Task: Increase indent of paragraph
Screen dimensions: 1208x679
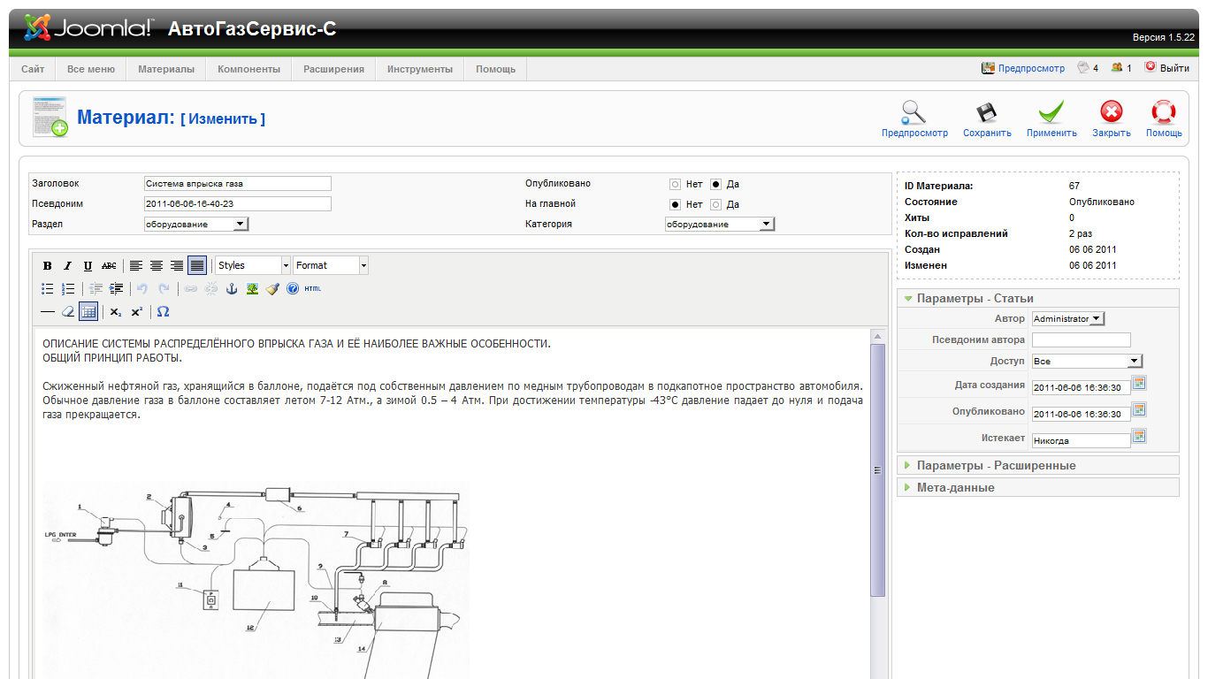Action: point(117,288)
